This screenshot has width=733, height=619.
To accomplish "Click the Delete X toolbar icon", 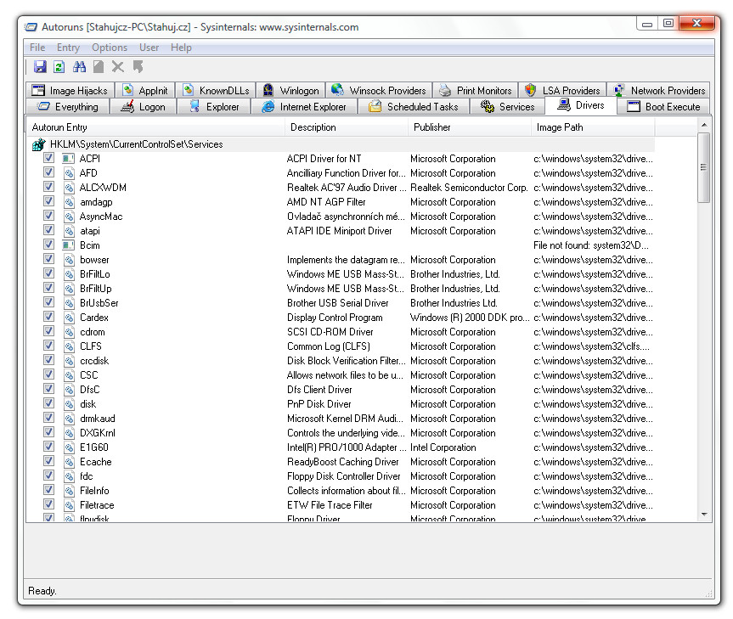I will pyautogui.click(x=118, y=67).
